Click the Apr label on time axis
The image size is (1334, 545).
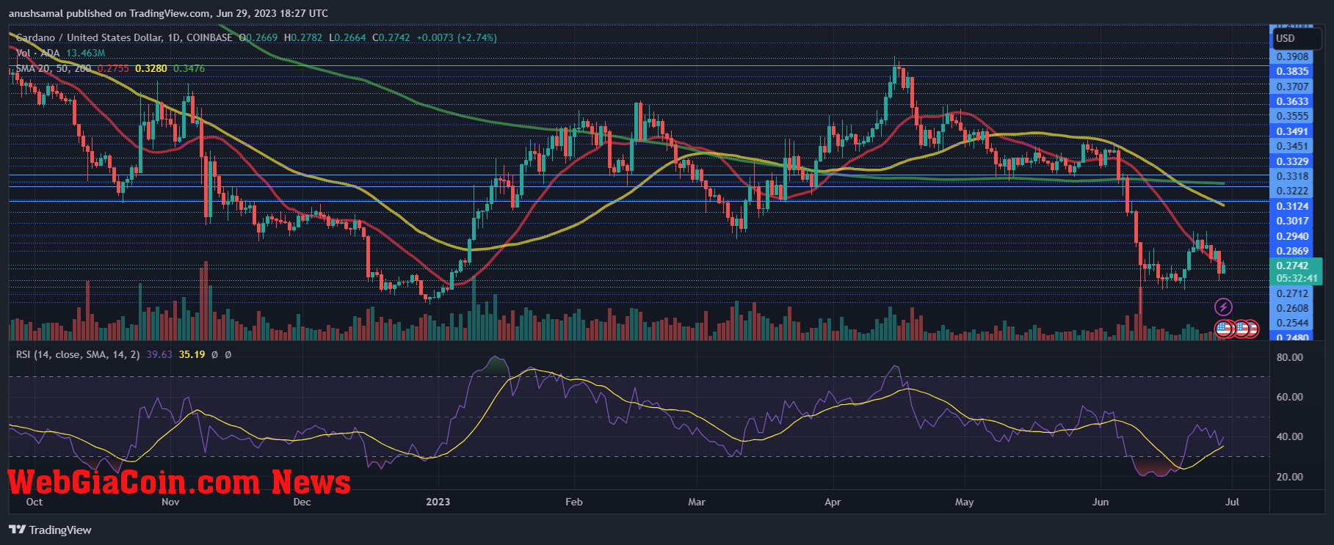(833, 502)
